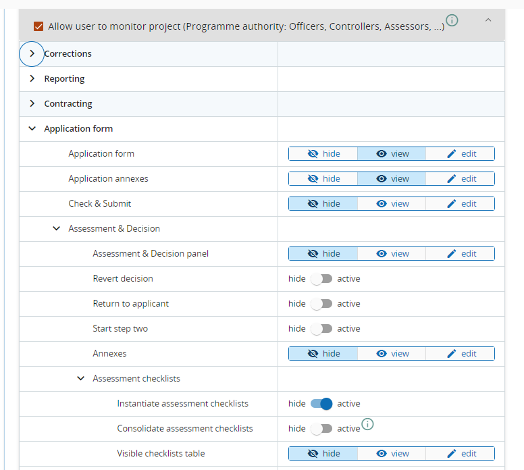
Task: Set Assessment & Decision panel to hide
Action: click(323, 254)
